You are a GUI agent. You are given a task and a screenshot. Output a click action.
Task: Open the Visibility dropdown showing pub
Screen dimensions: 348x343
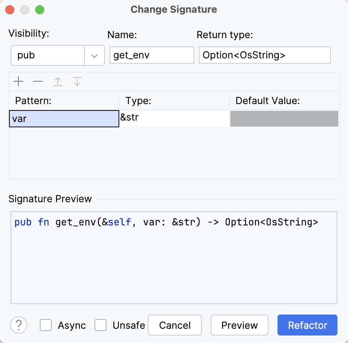point(49,55)
